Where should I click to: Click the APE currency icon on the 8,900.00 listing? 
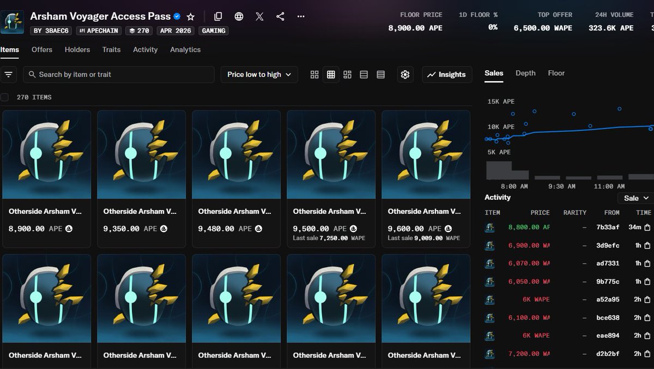pyautogui.click(x=69, y=229)
